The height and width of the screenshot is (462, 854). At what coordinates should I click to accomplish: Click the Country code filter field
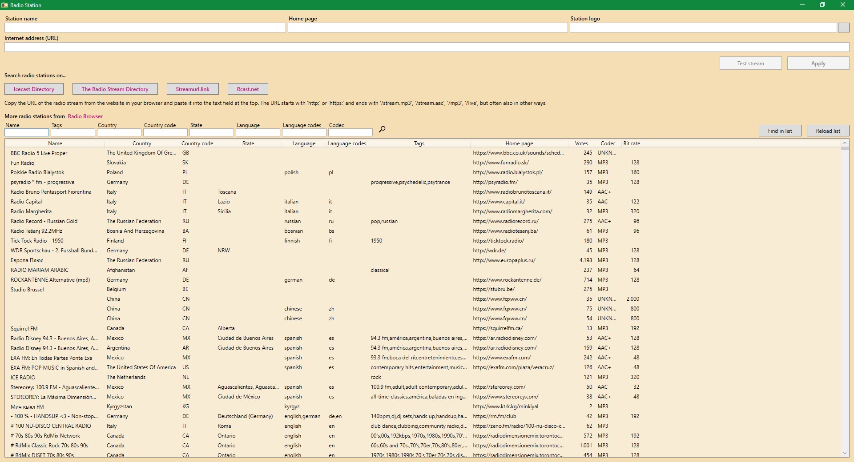(x=165, y=132)
